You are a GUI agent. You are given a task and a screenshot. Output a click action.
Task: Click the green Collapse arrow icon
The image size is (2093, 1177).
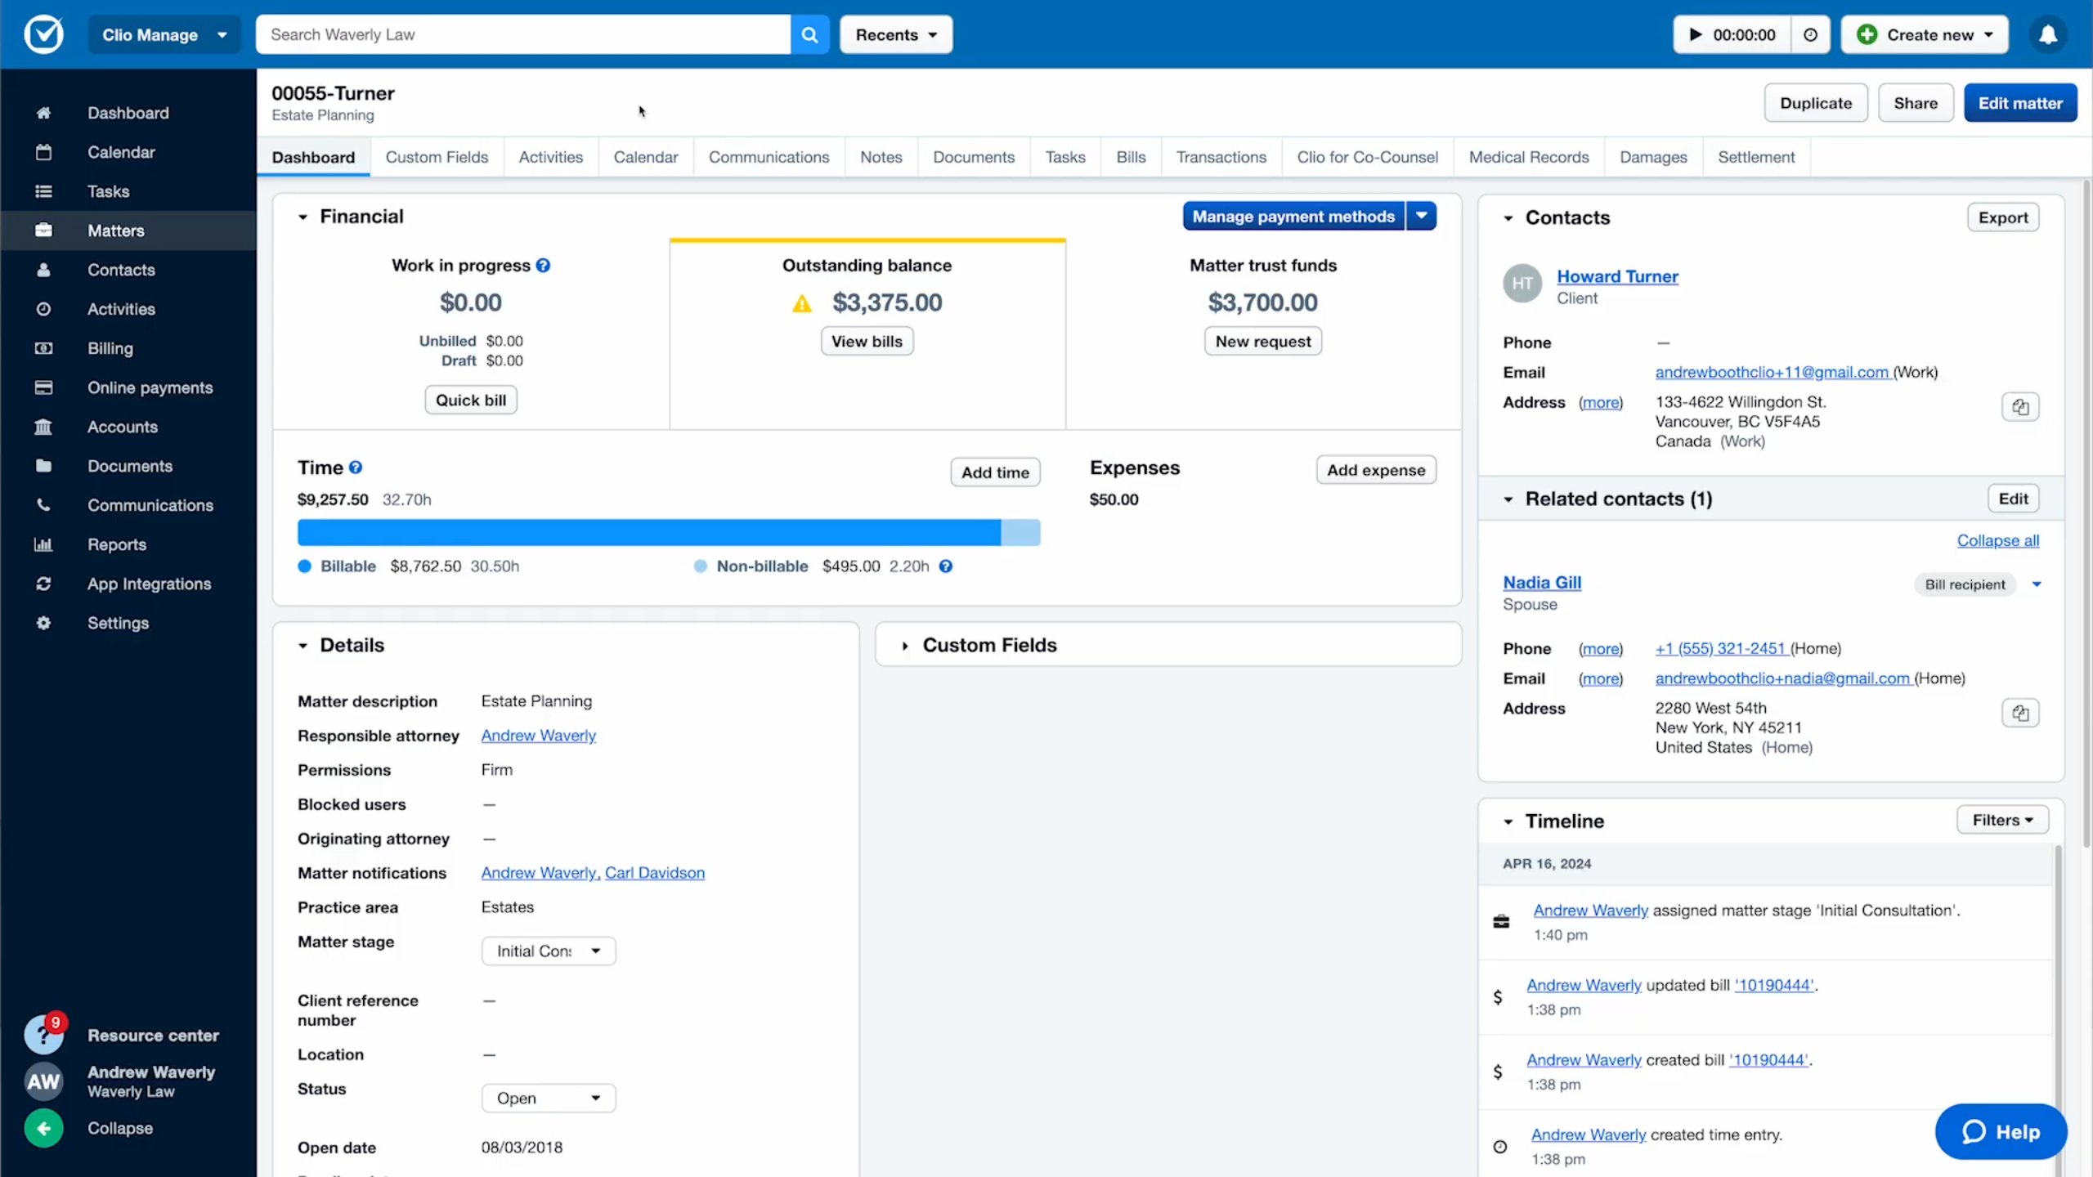(43, 1129)
